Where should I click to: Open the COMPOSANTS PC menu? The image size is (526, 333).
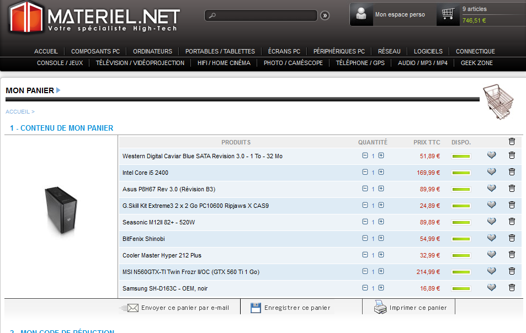click(95, 51)
